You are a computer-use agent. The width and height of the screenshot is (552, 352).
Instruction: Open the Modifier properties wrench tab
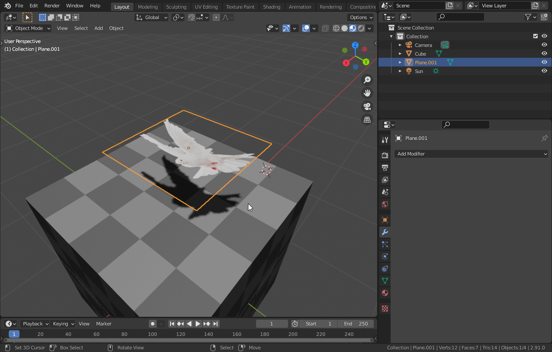pyautogui.click(x=385, y=232)
